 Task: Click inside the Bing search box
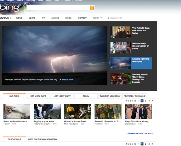[58, 8]
